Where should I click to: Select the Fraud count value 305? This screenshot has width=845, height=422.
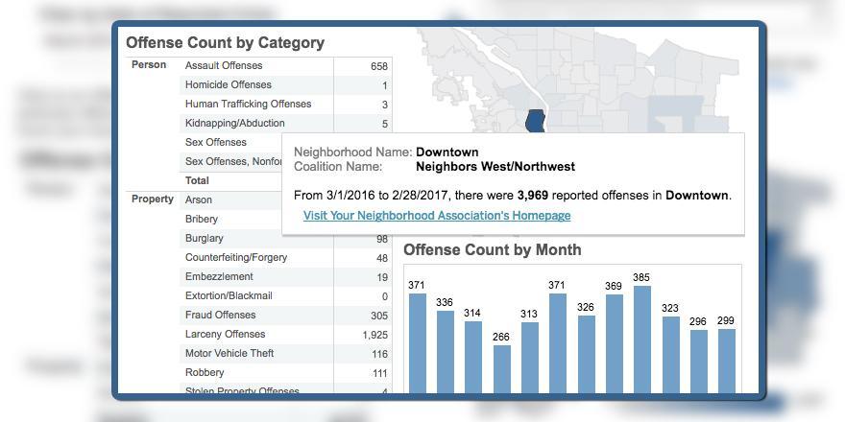(x=379, y=316)
